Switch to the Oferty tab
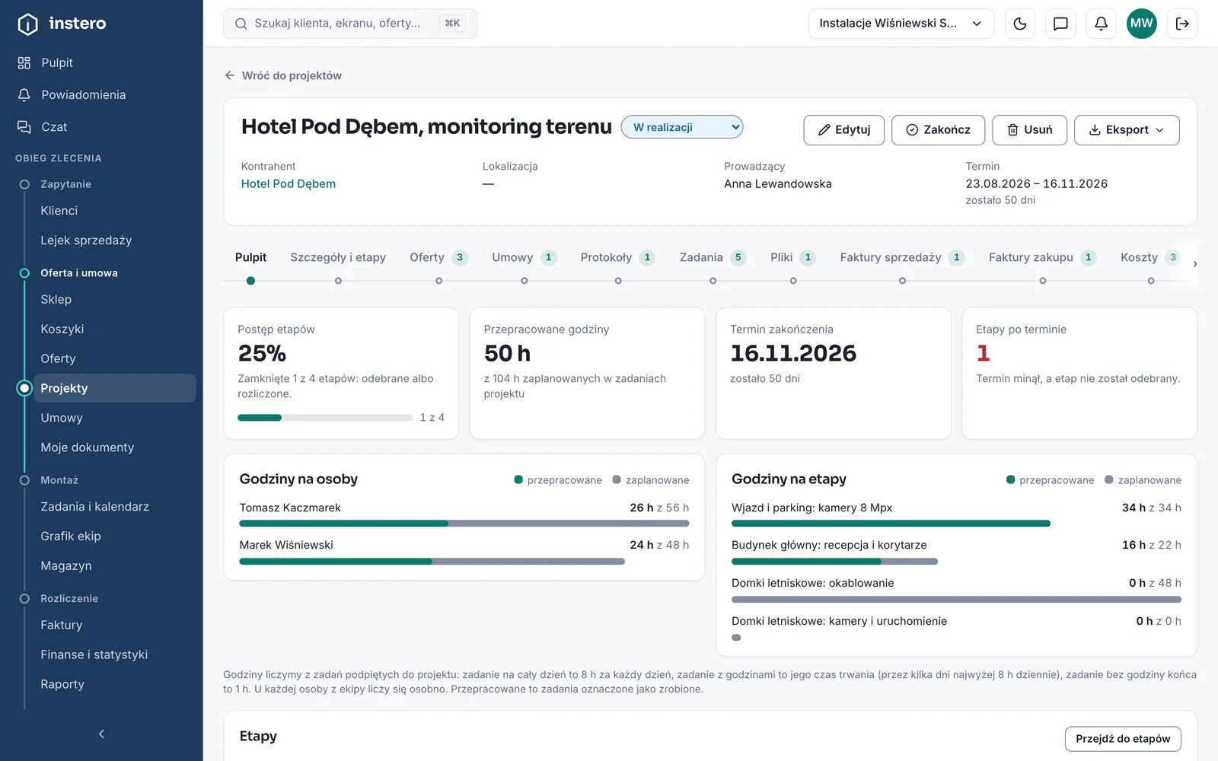This screenshot has height=761, width=1218. pyautogui.click(x=438, y=257)
